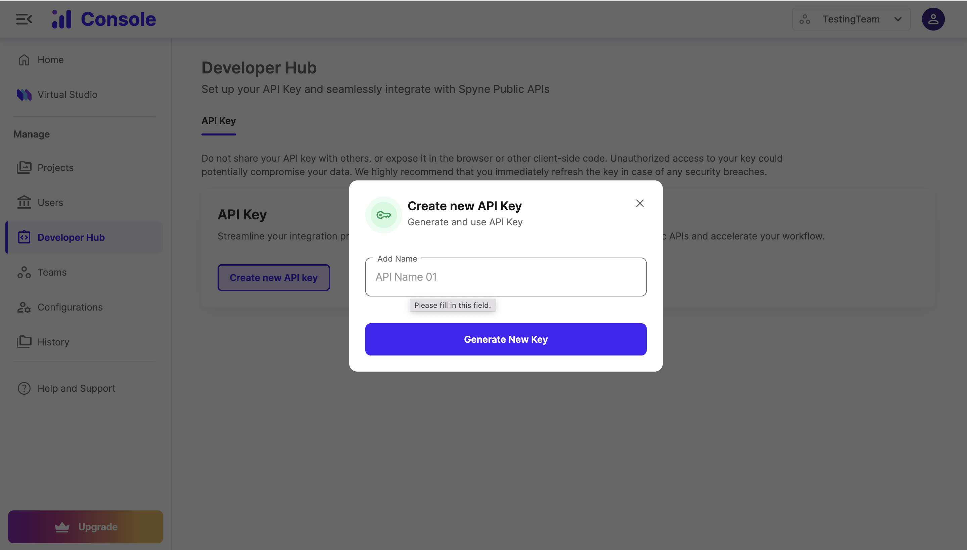Click the Projects gallery icon
The image size is (967, 550).
[24, 167]
